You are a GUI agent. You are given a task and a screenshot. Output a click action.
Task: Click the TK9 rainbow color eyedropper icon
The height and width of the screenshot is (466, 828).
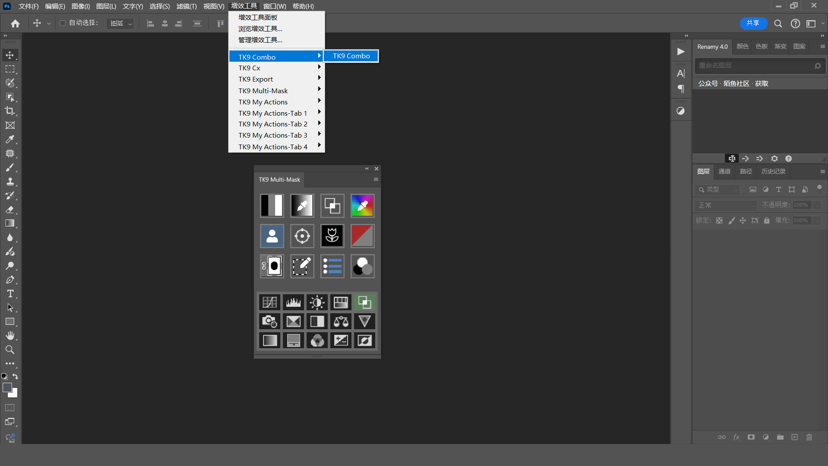[x=362, y=205]
